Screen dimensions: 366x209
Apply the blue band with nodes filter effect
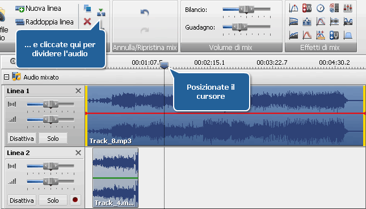(307, 22)
